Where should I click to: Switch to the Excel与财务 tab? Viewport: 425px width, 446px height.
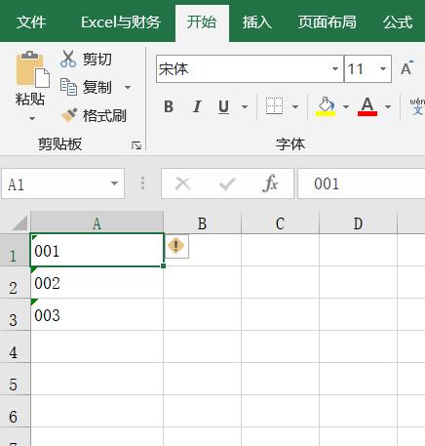pyautogui.click(x=121, y=22)
